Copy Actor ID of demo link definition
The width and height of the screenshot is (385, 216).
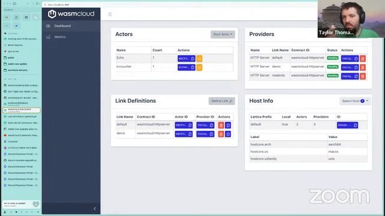pyautogui.click(x=183, y=134)
